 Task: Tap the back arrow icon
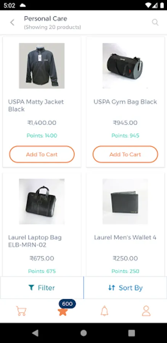click(12, 22)
